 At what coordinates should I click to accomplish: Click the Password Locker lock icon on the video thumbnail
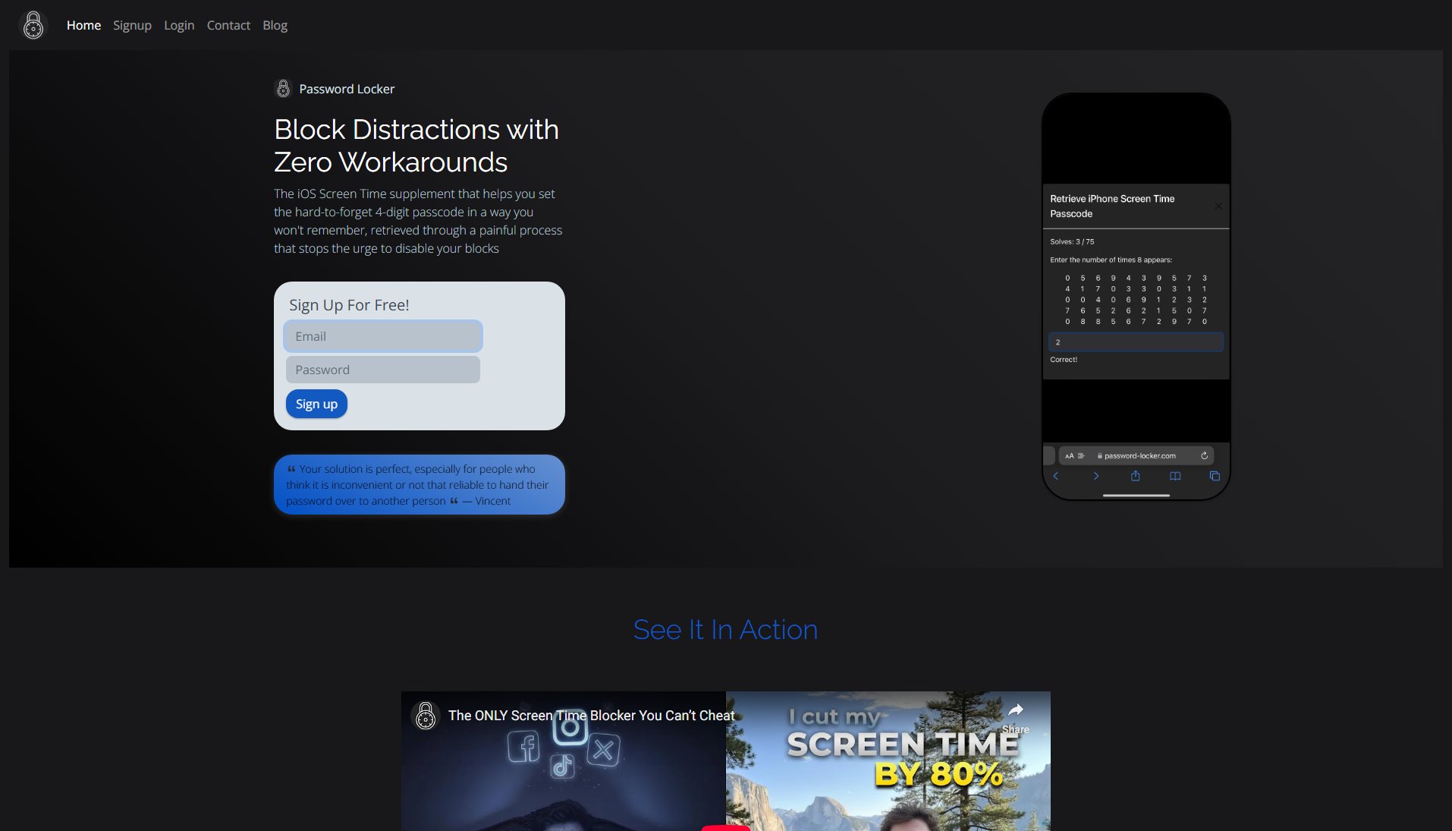tap(426, 715)
